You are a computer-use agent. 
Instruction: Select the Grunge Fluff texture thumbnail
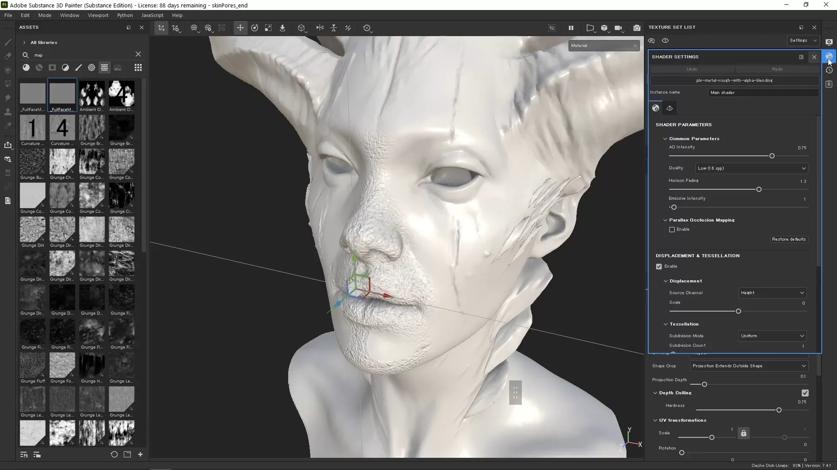pyautogui.click(x=33, y=366)
